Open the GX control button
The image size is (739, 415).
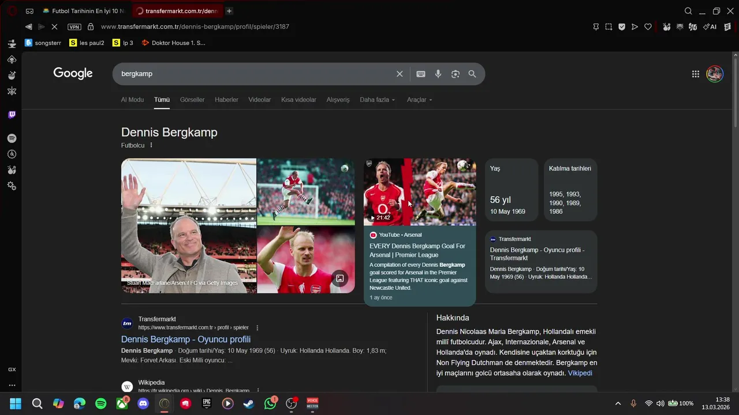12,369
